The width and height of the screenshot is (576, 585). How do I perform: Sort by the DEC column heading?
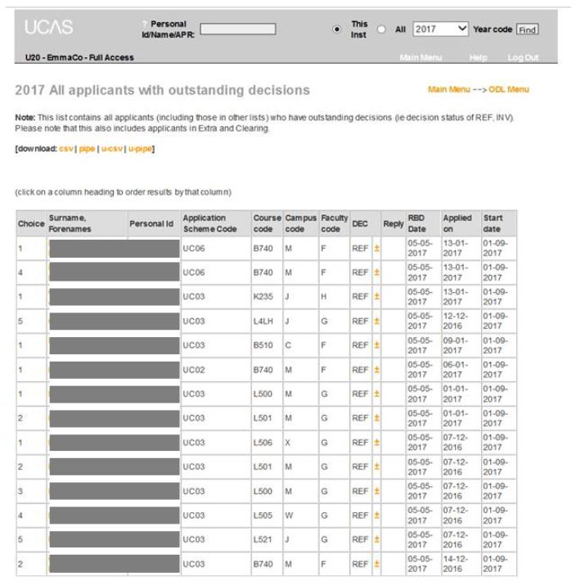360,223
